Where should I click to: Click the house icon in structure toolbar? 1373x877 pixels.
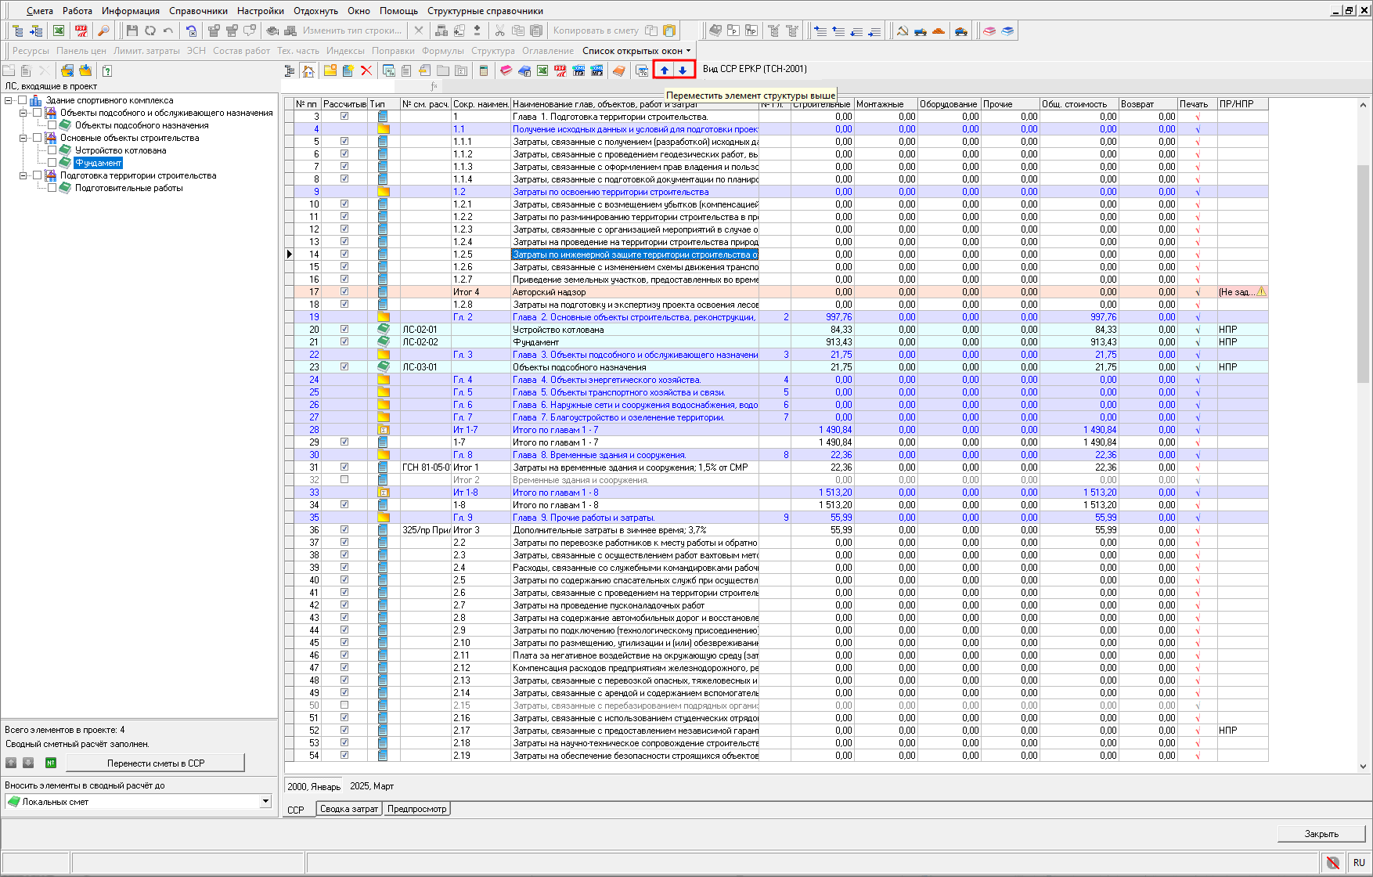click(x=308, y=71)
